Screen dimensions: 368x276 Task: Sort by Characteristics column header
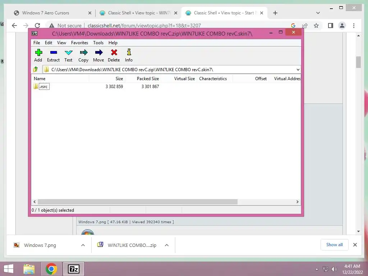point(215,79)
